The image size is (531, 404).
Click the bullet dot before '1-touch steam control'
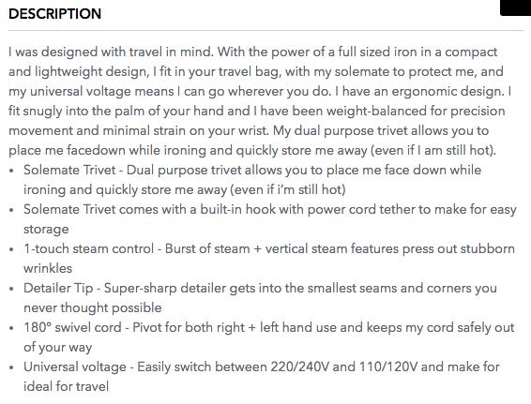tap(12, 249)
